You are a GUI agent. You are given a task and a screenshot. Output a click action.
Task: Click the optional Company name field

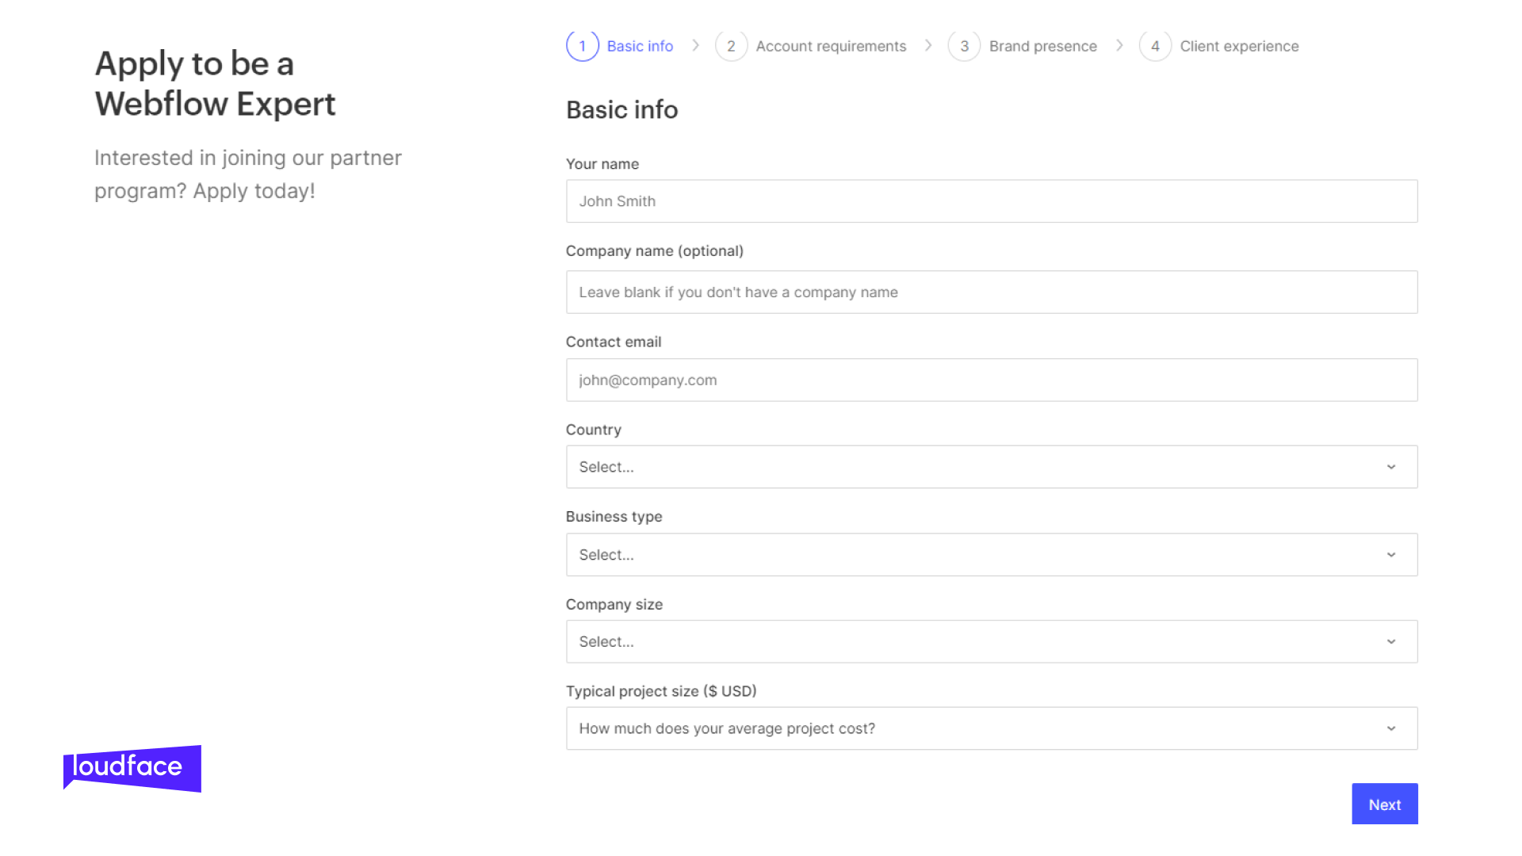coord(991,292)
